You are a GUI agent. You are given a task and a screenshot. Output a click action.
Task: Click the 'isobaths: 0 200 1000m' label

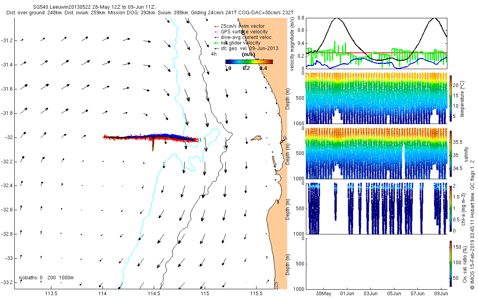click(x=46, y=277)
